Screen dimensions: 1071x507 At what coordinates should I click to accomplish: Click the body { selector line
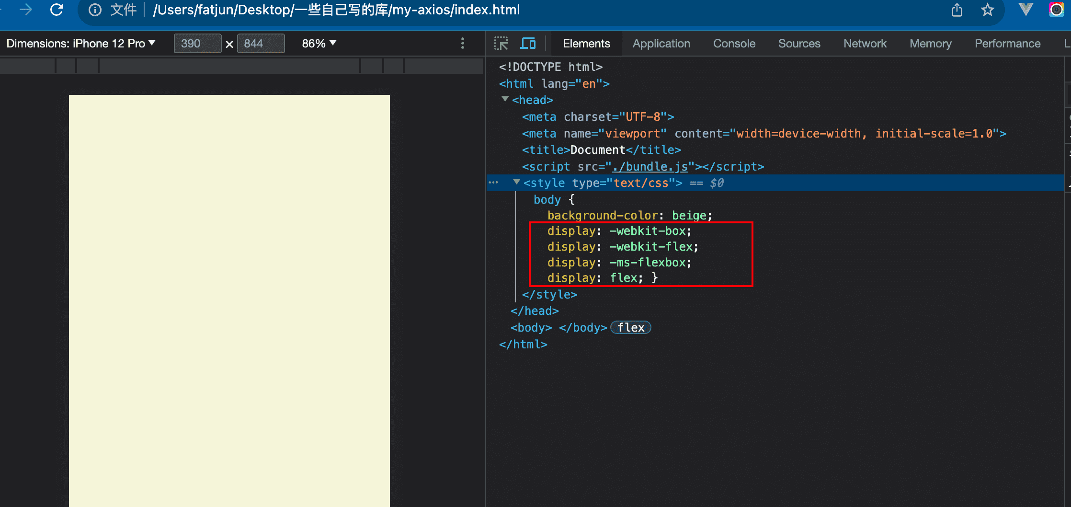[x=554, y=199]
